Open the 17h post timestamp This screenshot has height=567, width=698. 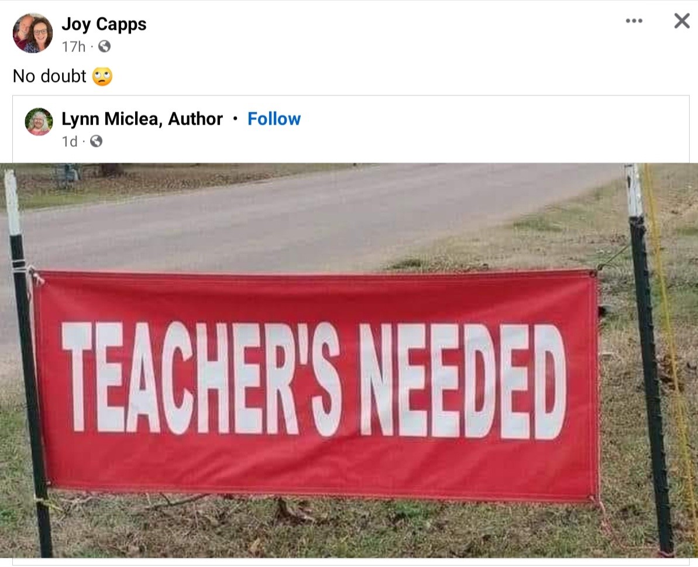click(x=73, y=46)
